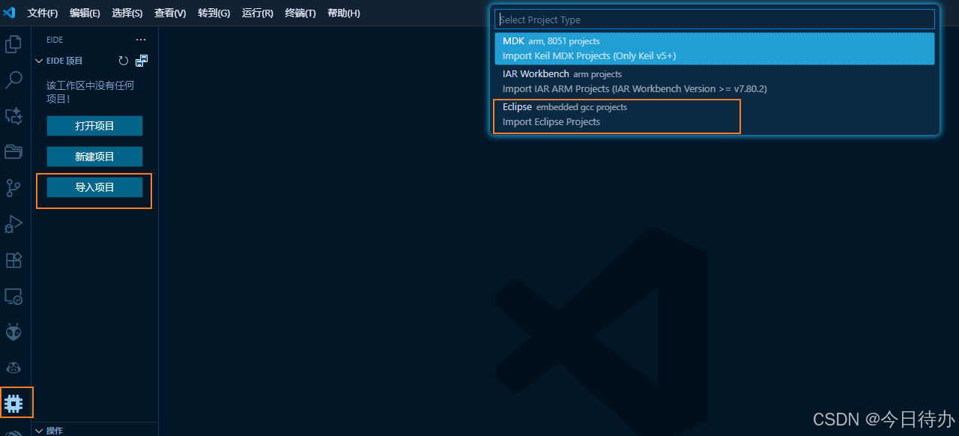
Task: Click the sparkle AI assistant activity icon
Action: (13, 115)
